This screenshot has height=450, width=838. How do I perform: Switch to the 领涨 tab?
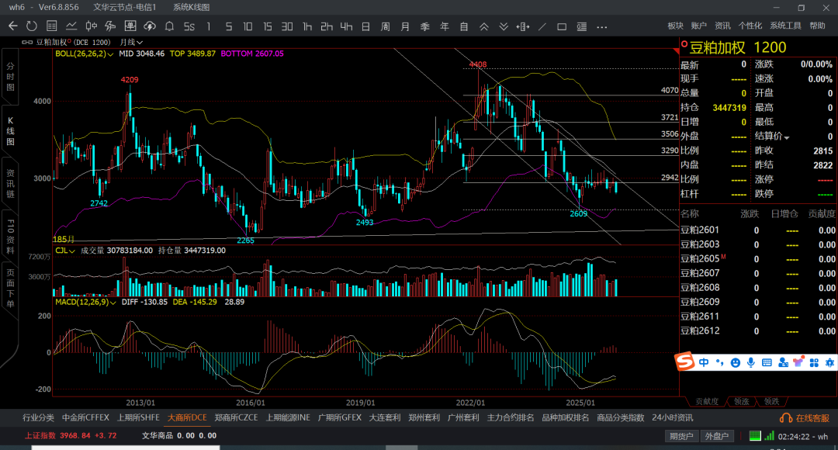click(741, 401)
